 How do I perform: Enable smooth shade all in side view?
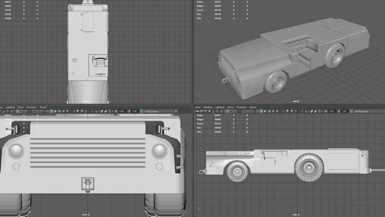coord(261,111)
